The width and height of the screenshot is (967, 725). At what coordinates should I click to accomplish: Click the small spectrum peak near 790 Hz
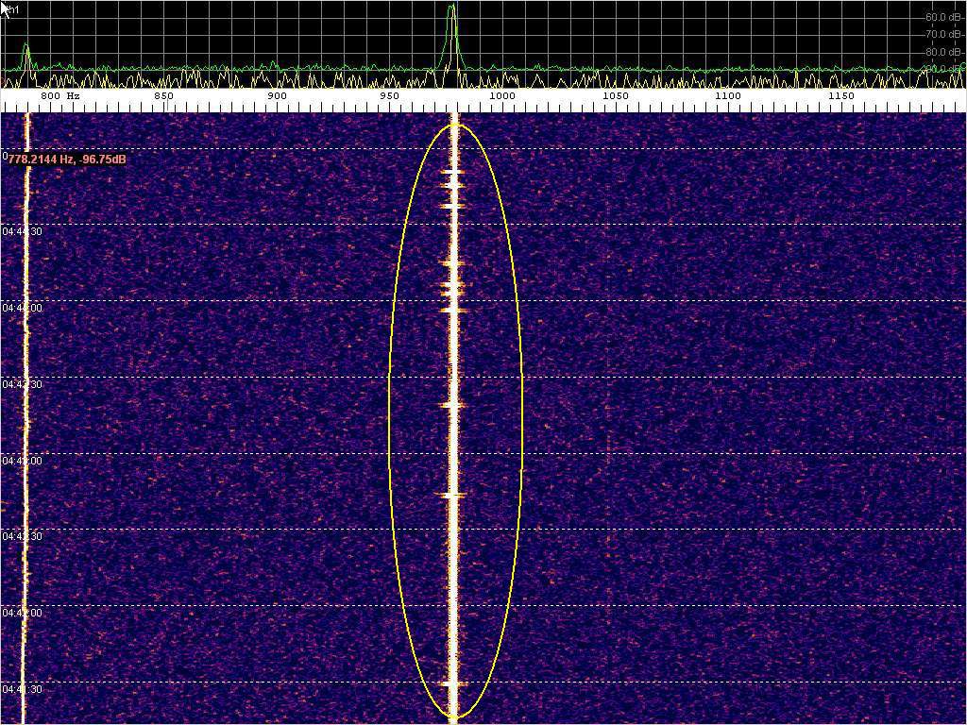(26, 47)
